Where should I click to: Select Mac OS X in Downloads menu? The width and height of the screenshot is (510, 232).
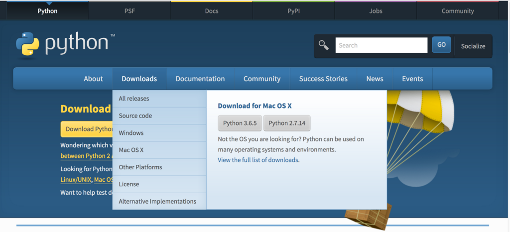[159, 150]
